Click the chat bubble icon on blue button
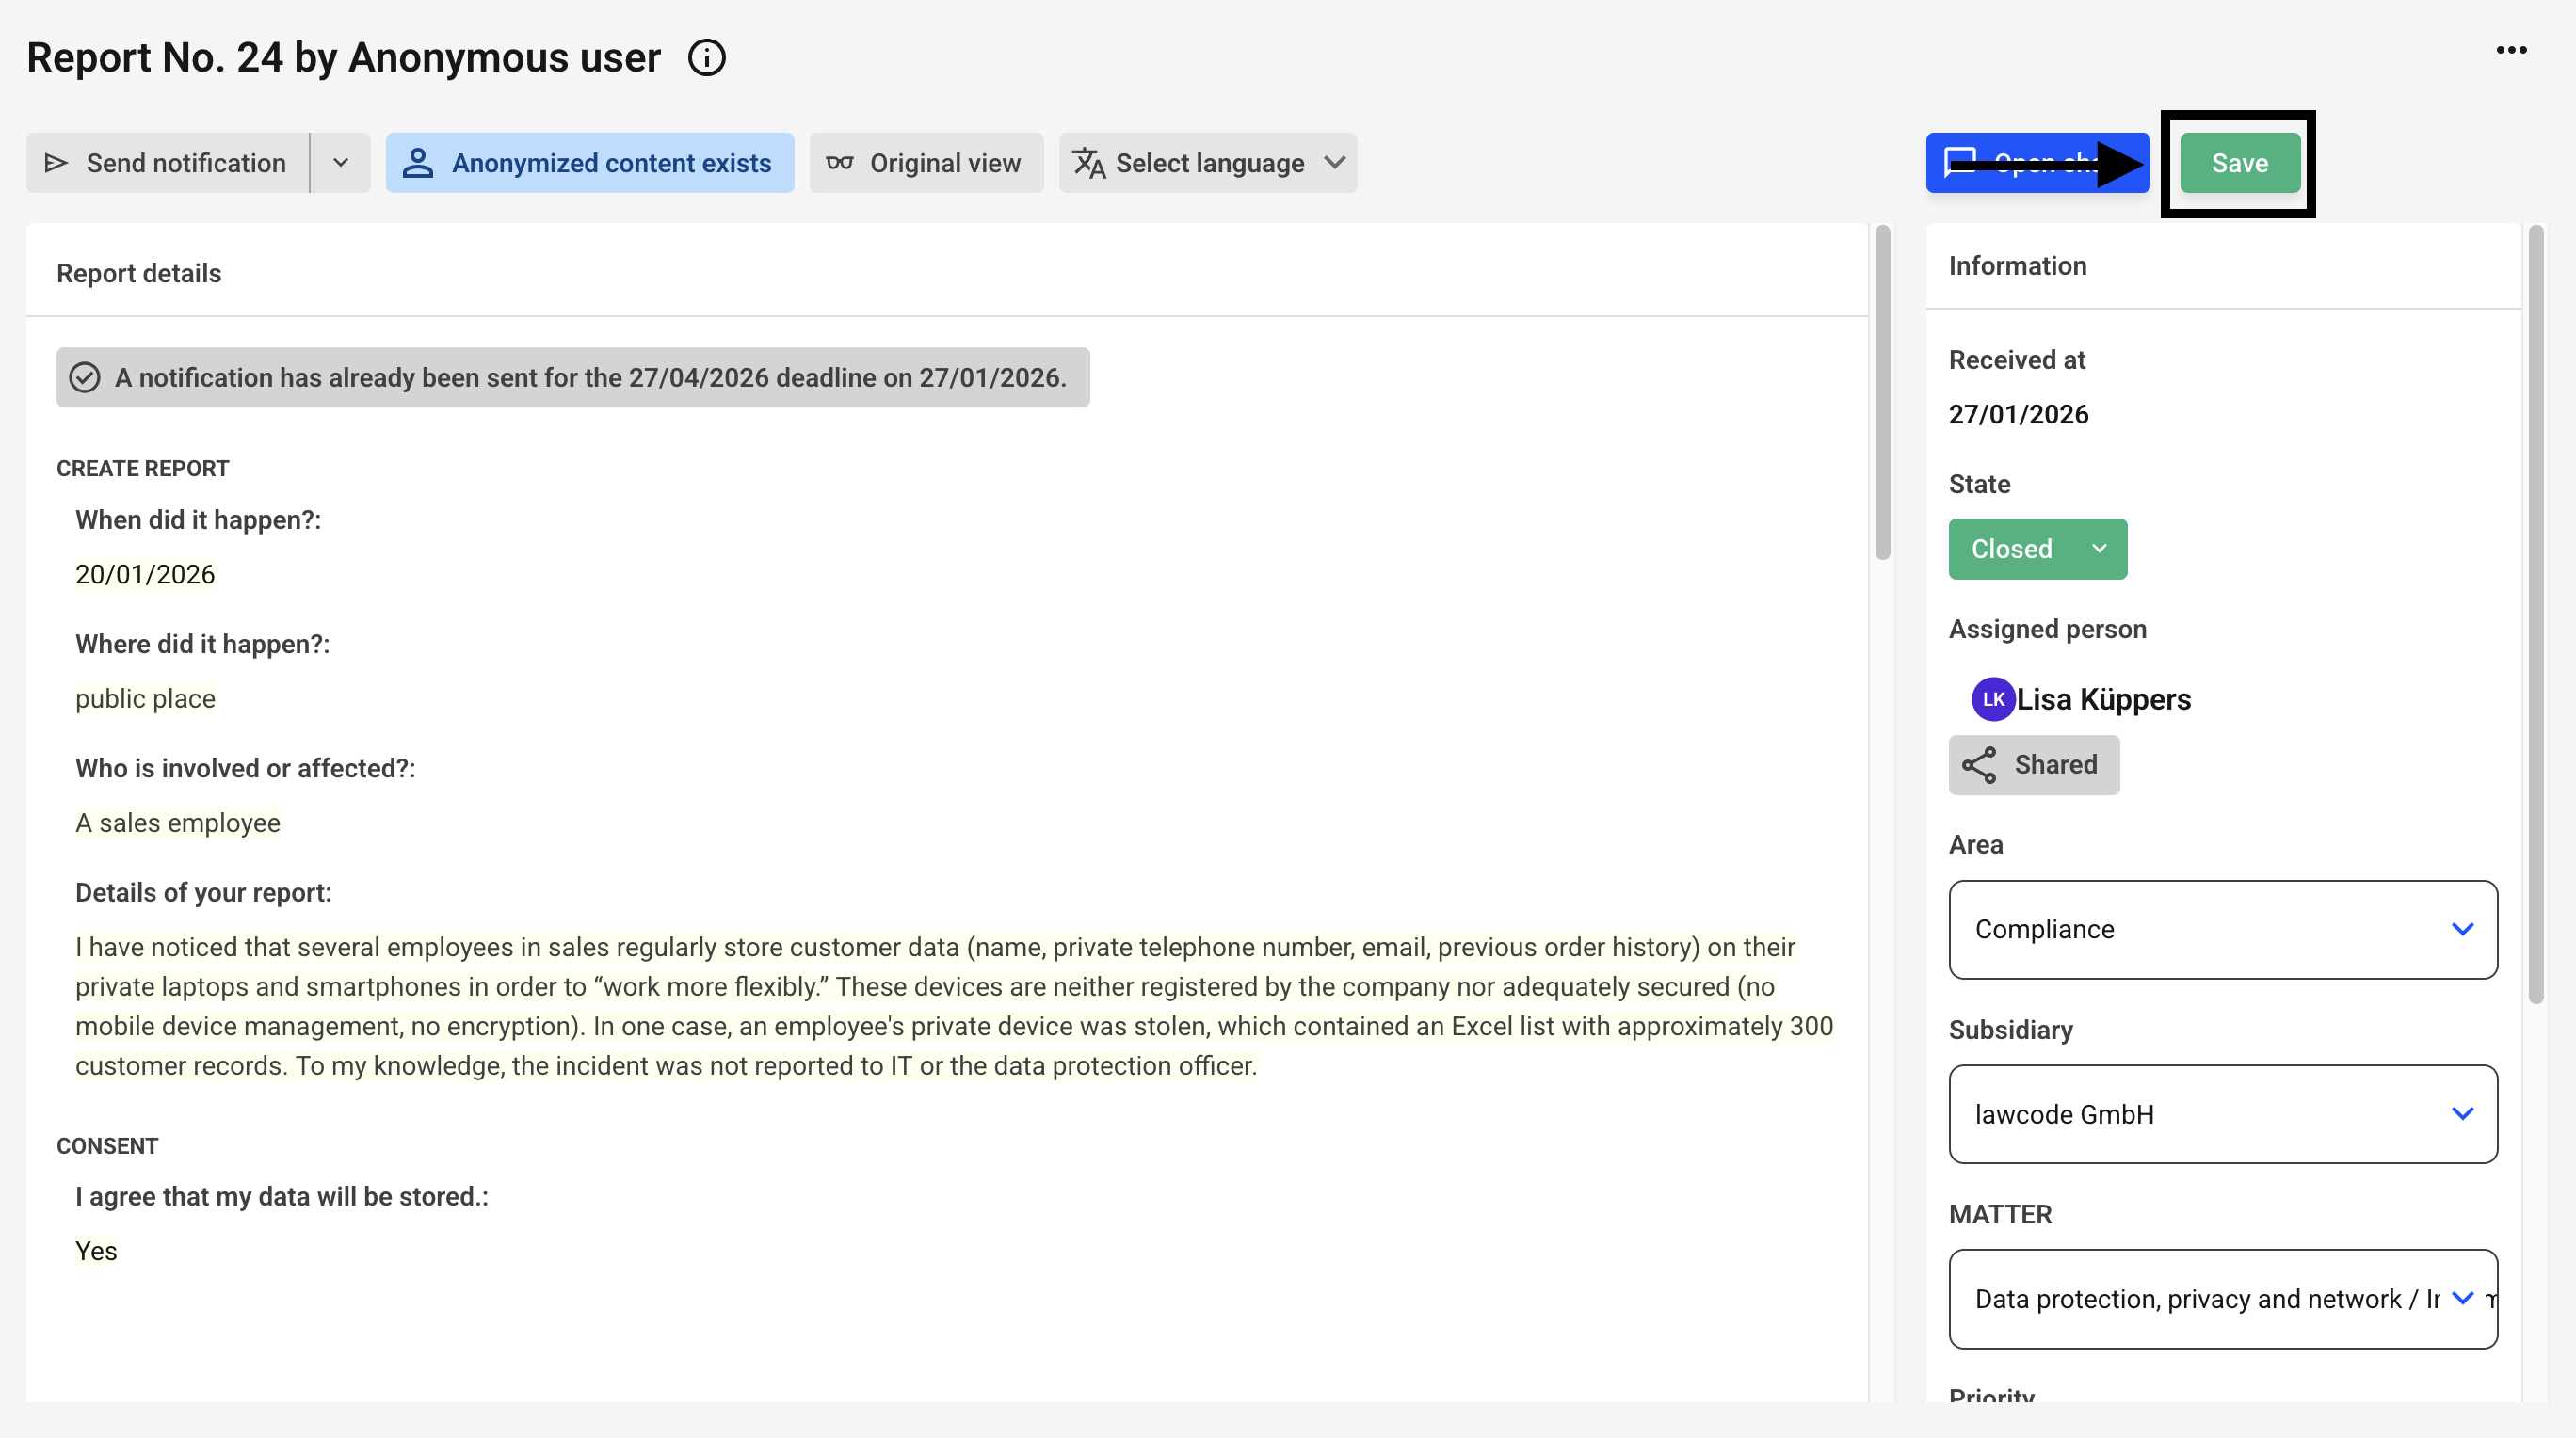 click(x=1959, y=163)
